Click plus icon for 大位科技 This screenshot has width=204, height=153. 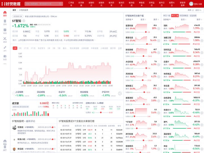(159, 65)
